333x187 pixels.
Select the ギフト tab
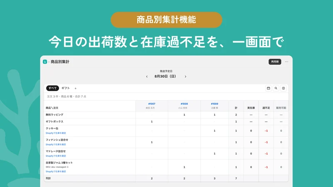point(66,88)
